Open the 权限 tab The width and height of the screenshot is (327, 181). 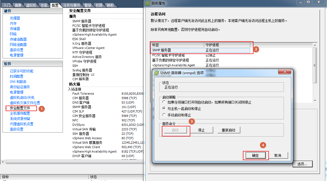tap(99, 5)
